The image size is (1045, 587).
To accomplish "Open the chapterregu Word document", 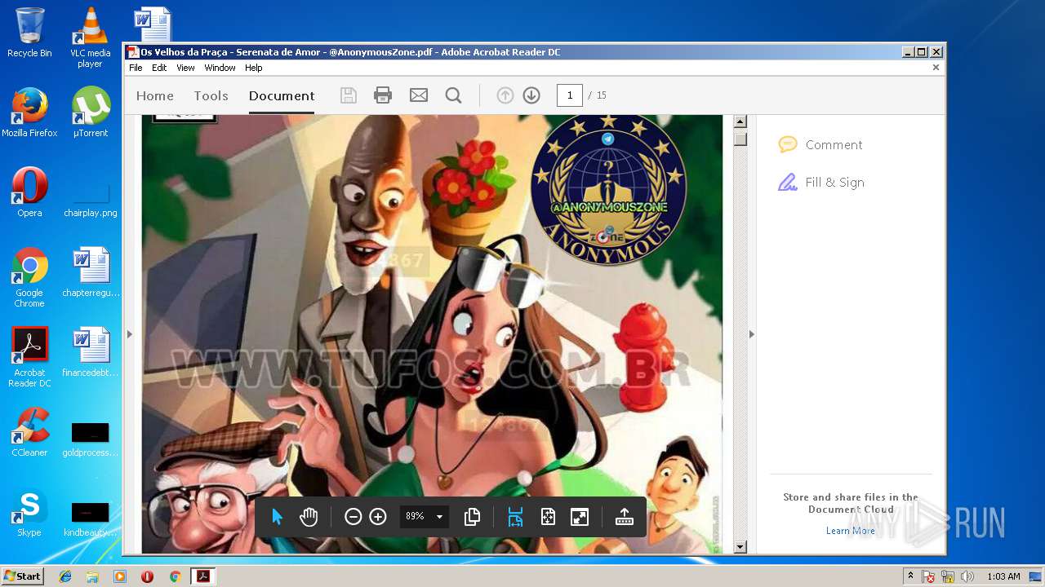I will point(91,272).
